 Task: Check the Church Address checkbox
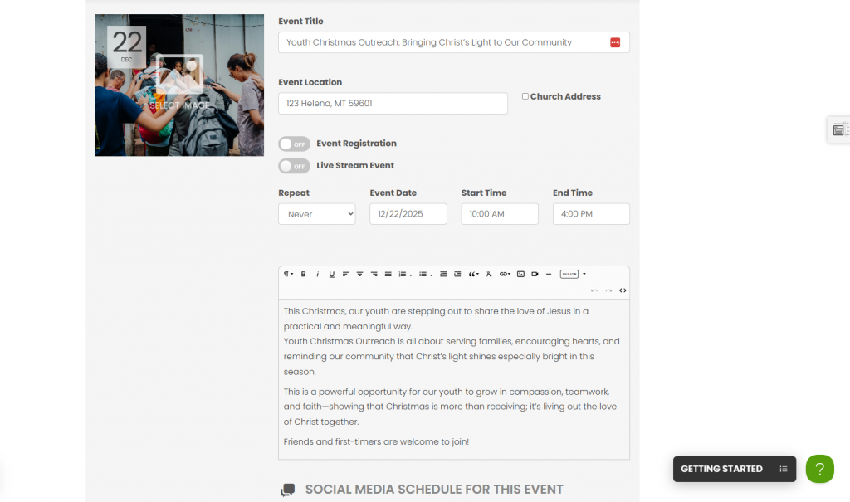point(525,96)
